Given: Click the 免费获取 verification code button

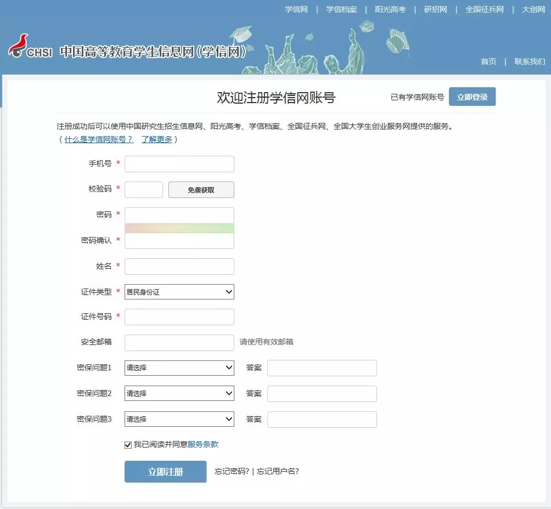Looking at the screenshot, I should pyautogui.click(x=201, y=190).
